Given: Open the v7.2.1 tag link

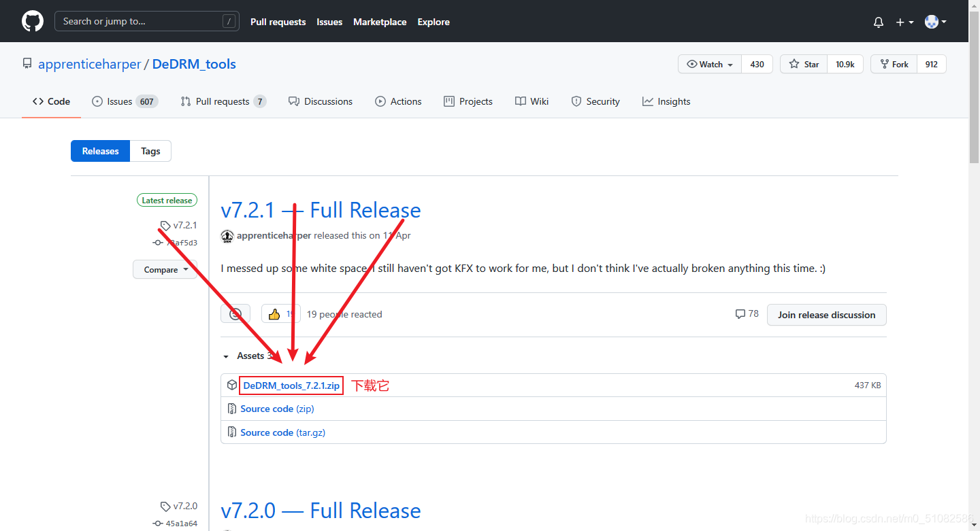Looking at the screenshot, I should point(179,225).
